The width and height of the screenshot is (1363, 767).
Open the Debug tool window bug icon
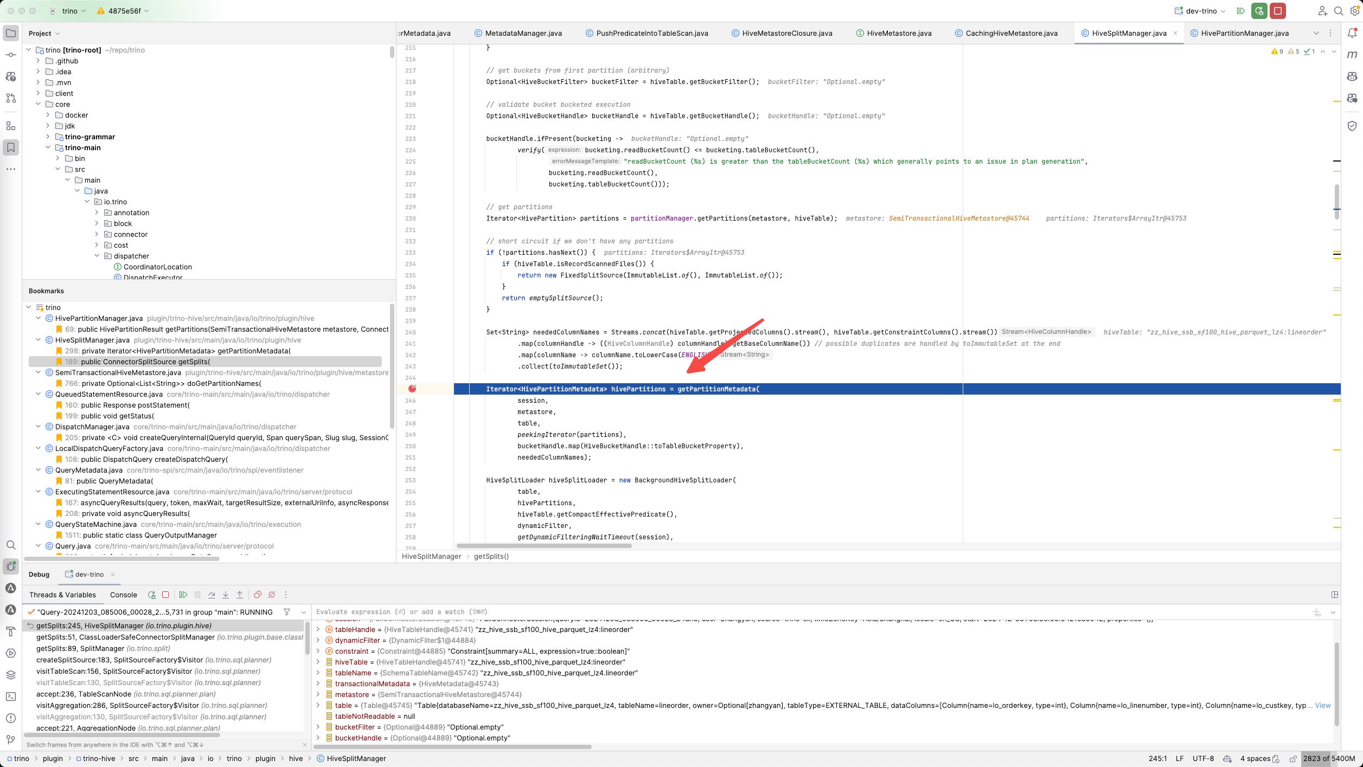pyautogui.click(x=11, y=566)
